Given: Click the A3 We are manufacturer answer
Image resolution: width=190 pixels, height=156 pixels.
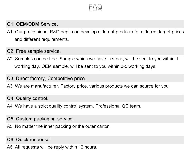Looking at the screenshot, I should (x=88, y=86).
